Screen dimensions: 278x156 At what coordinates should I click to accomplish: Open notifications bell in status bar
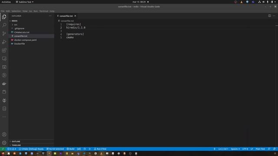pyautogui.click(x=274, y=149)
